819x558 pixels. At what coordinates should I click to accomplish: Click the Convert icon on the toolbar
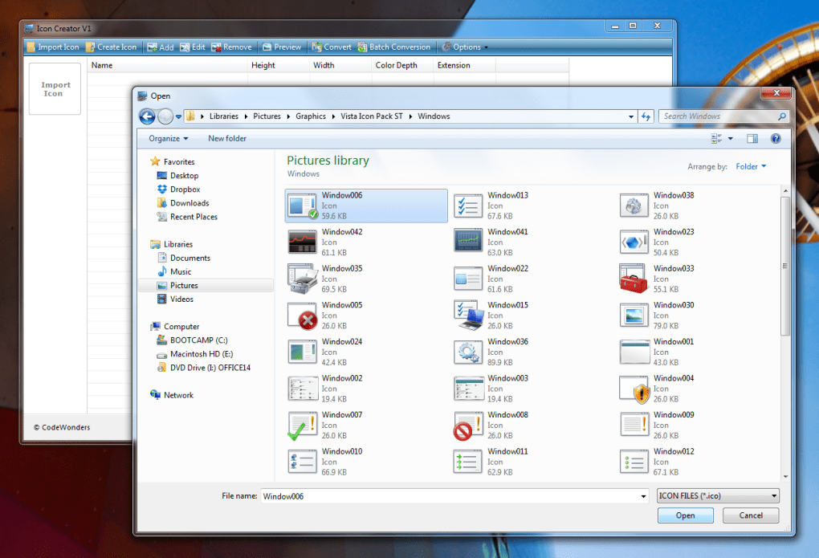point(331,47)
